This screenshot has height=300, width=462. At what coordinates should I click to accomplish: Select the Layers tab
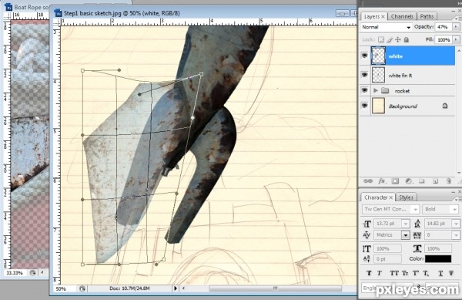(374, 16)
